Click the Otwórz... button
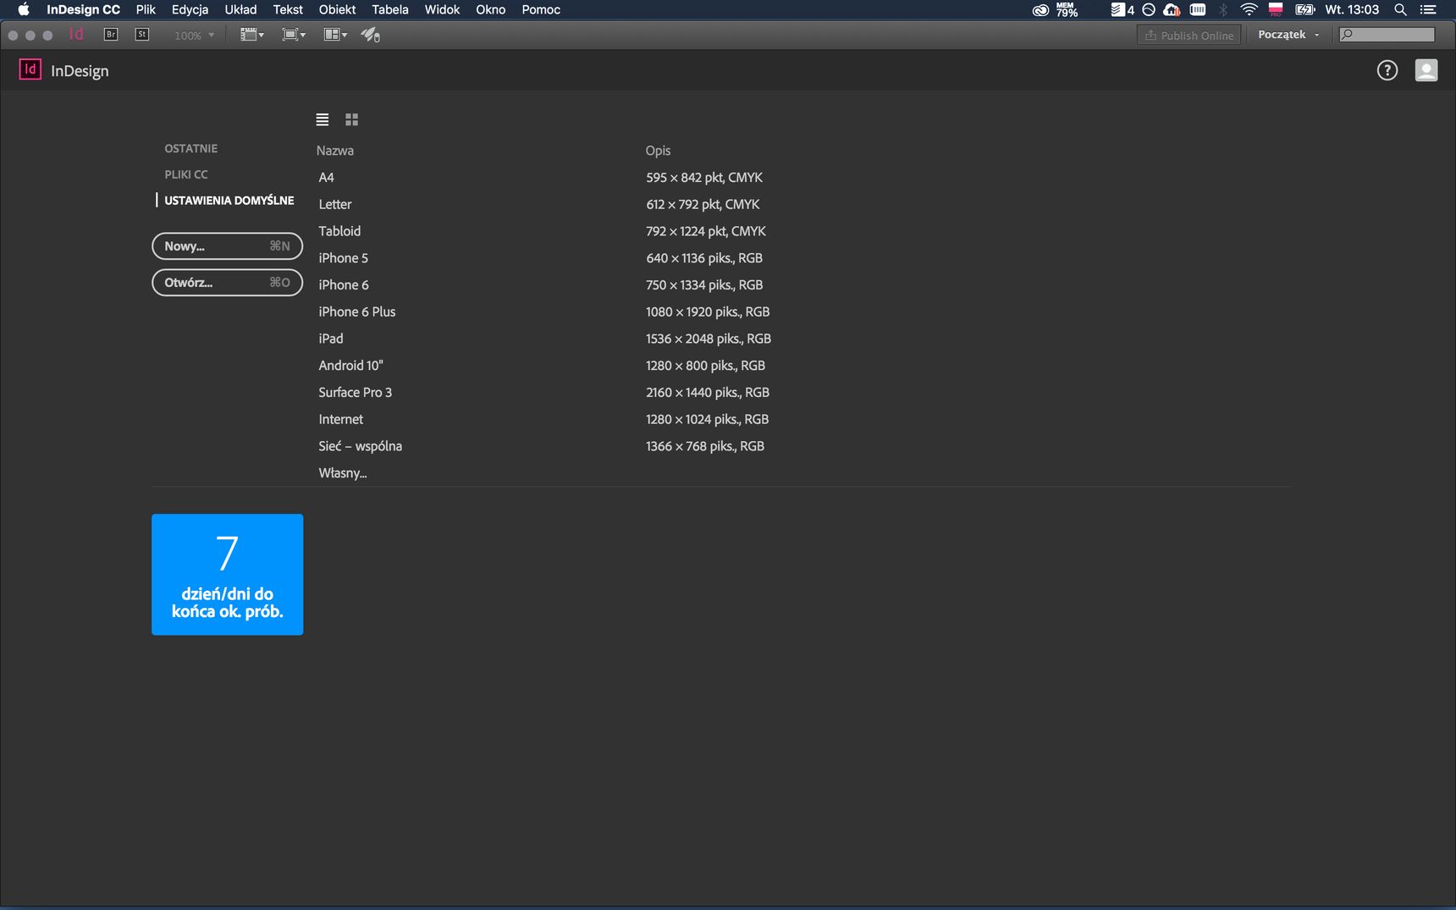 pos(227,283)
